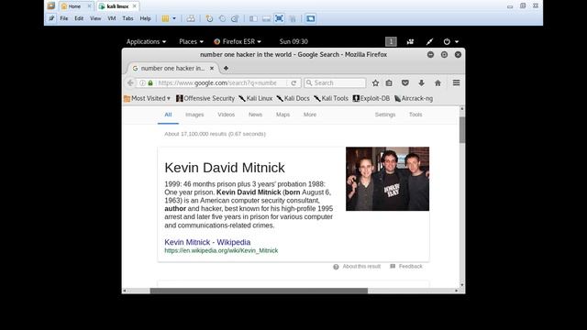Open the Aircrack-ng bookmark

coord(414,98)
